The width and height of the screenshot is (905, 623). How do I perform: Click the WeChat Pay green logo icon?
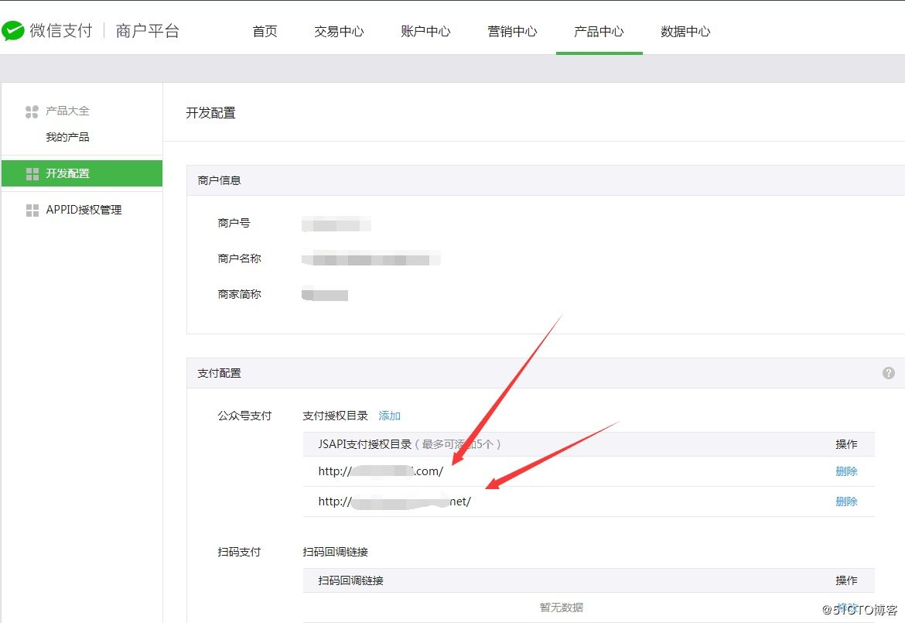pyautogui.click(x=14, y=29)
